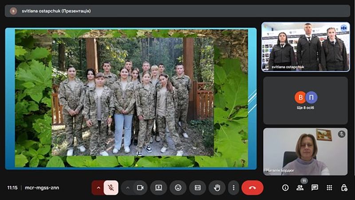This screenshot has width=355, height=200.
Task: Unmute the microphone in the call bar
Action: 111,188
